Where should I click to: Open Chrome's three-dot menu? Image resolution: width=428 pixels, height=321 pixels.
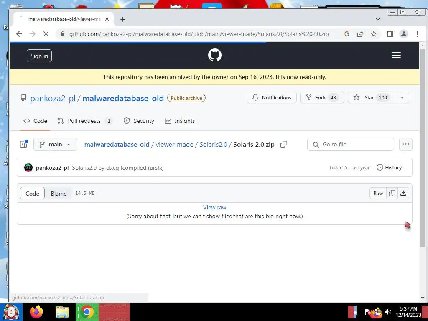click(x=417, y=34)
